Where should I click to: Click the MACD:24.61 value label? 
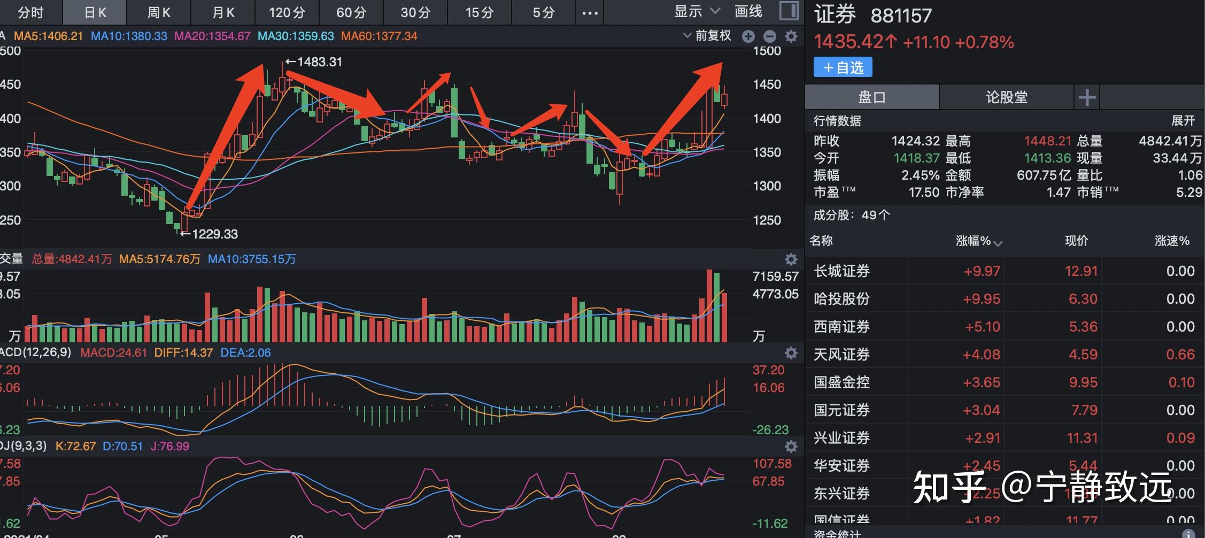pos(113,353)
